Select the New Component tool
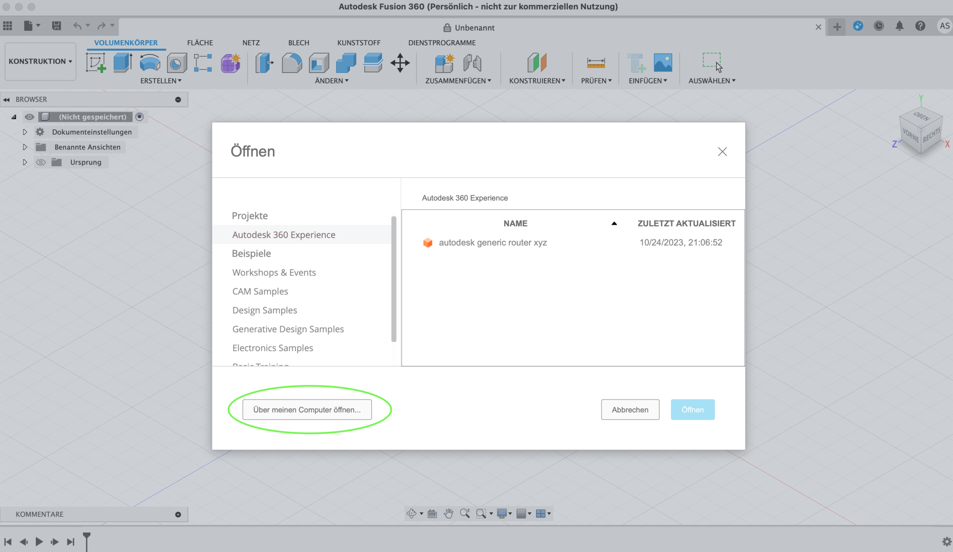Image resolution: width=953 pixels, height=552 pixels. [x=444, y=63]
